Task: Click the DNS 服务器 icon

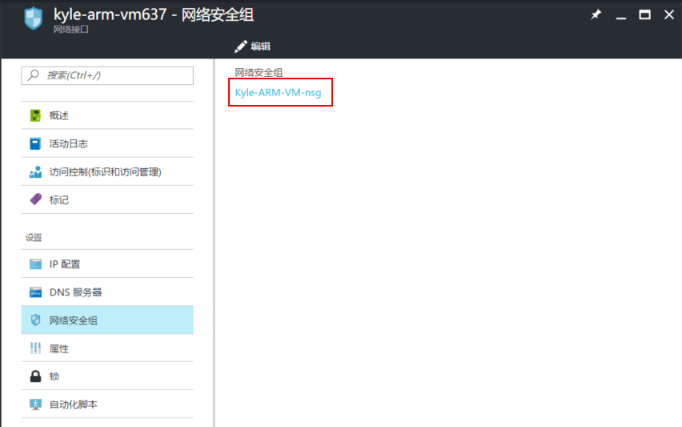Action: [x=35, y=292]
